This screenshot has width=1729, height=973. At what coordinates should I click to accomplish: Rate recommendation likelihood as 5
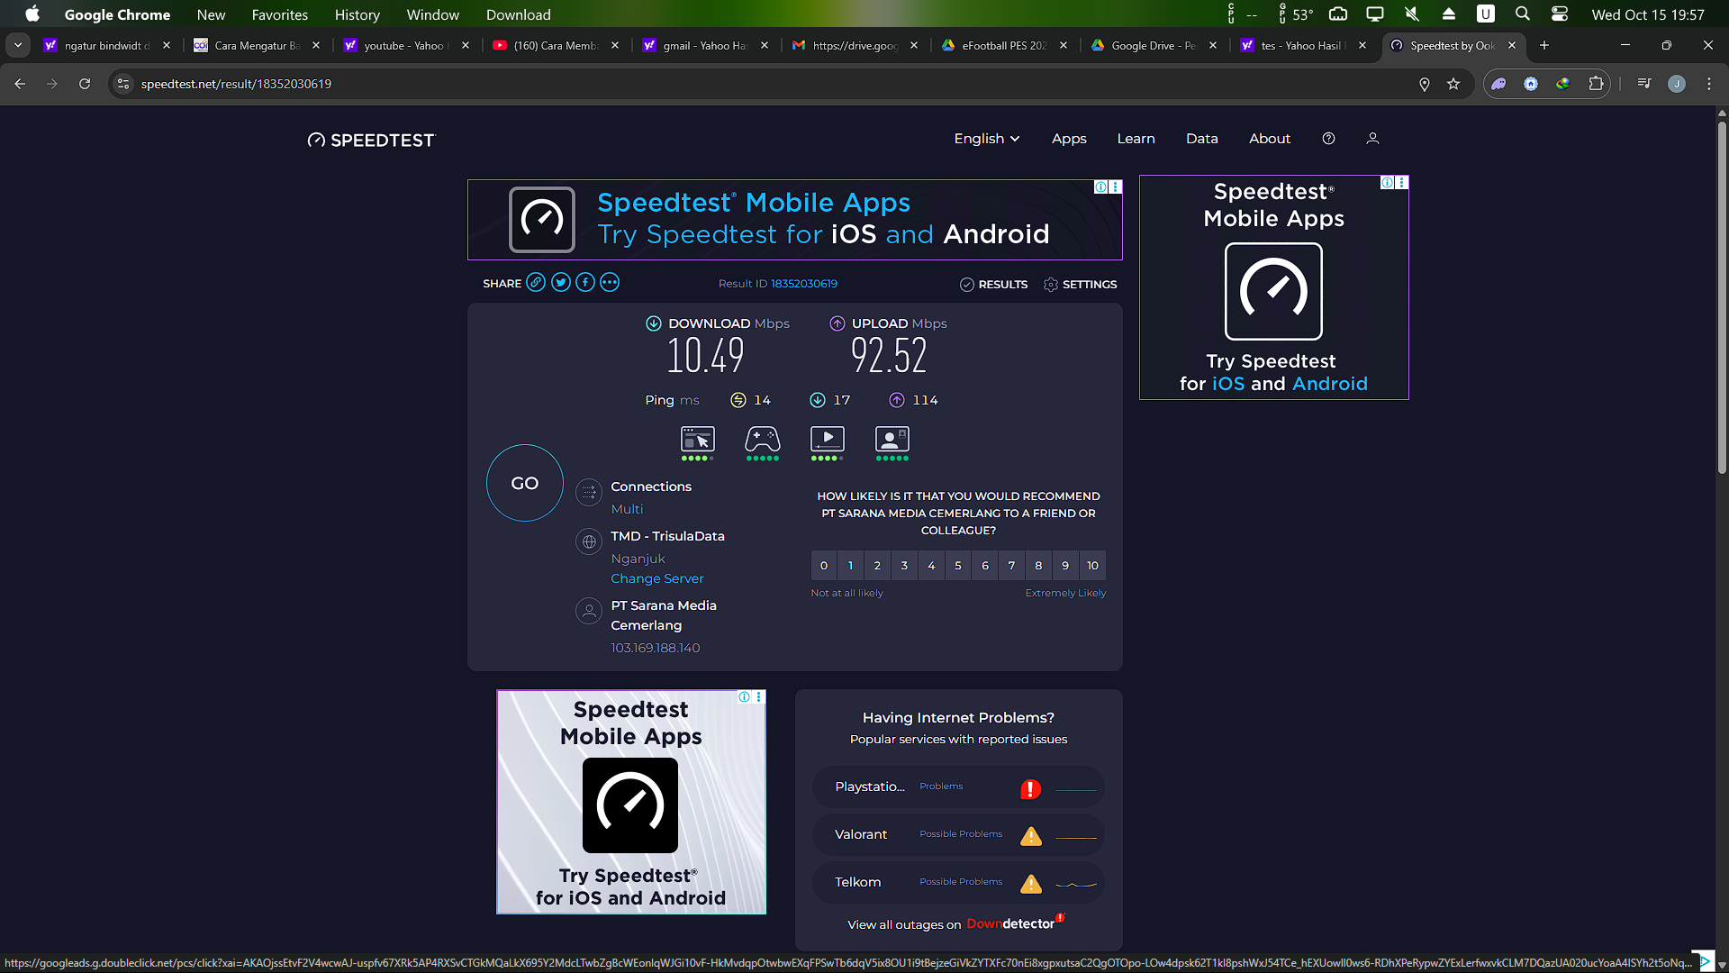(958, 566)
